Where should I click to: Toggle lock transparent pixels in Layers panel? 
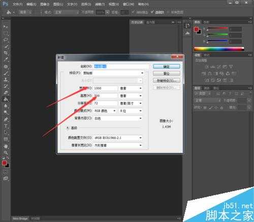[205, 107]
